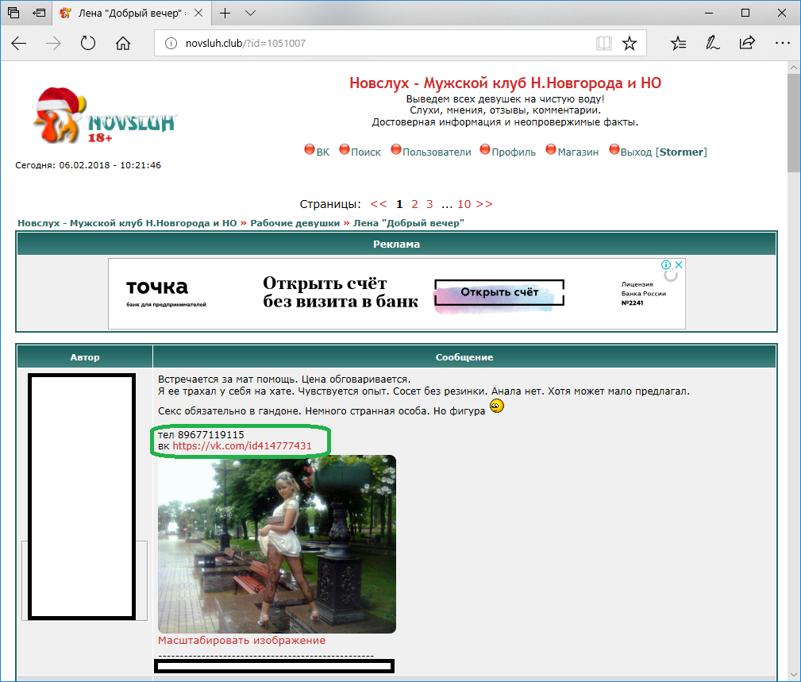801x682 pixels.
Task: Click the Выход logout link
Action: [x=637, y=152]
